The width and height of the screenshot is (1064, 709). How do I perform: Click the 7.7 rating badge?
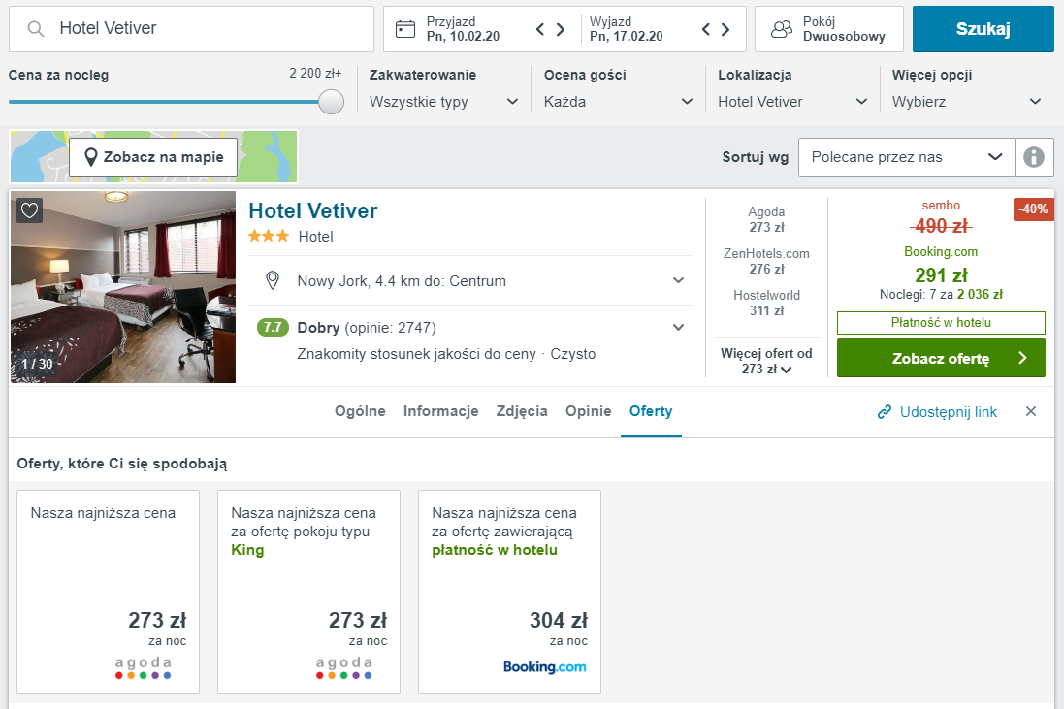273,327
